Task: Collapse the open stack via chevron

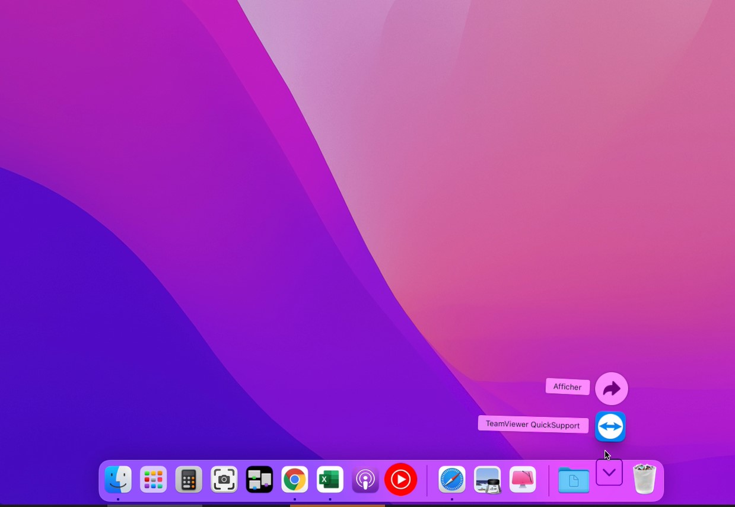Action: pos(609,473)
